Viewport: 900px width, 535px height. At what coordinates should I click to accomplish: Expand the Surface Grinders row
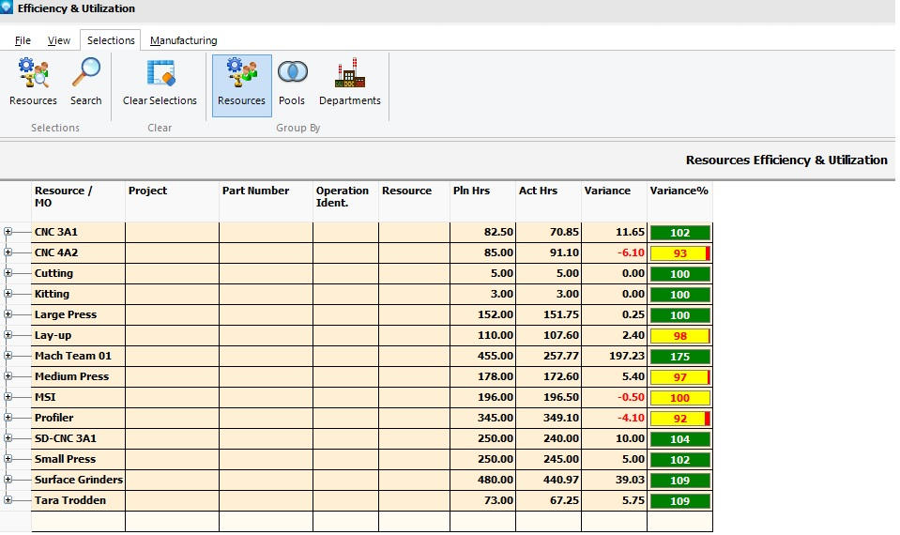tap(8, 480)
